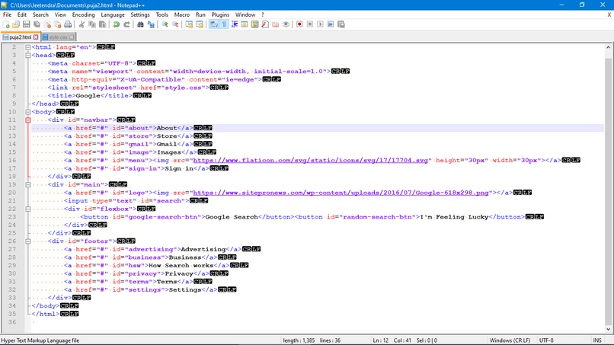The height and width of the screenshot is (345, 614).
Task: Open Find with the binoculars icon
Action: coord(140,24)
